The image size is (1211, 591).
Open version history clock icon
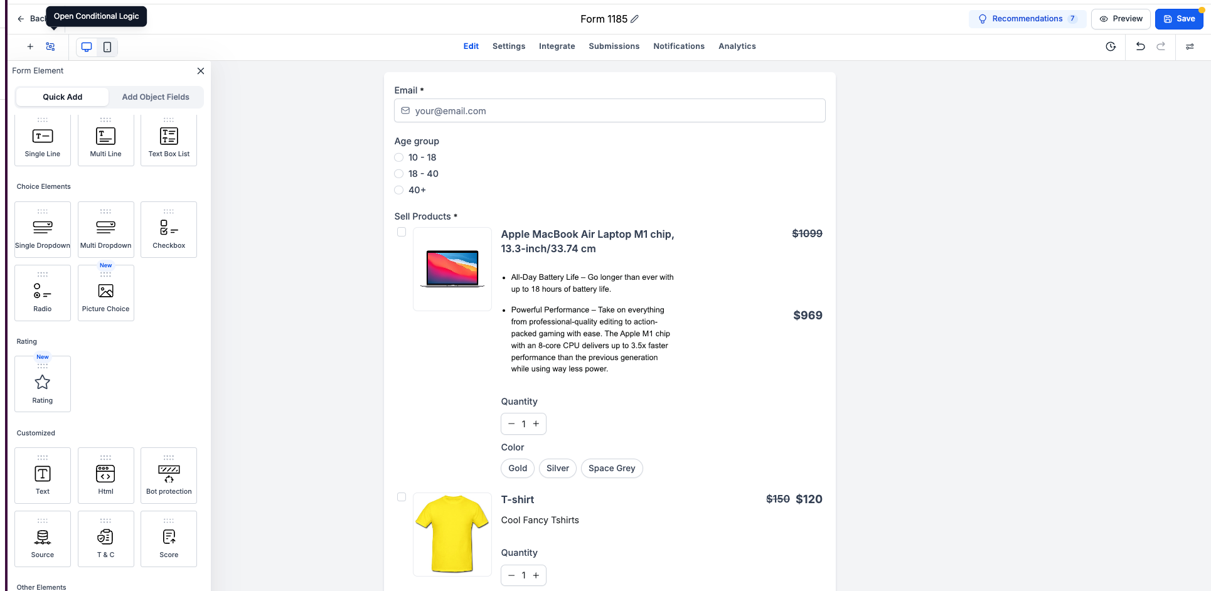click(x=1111, y=46)
